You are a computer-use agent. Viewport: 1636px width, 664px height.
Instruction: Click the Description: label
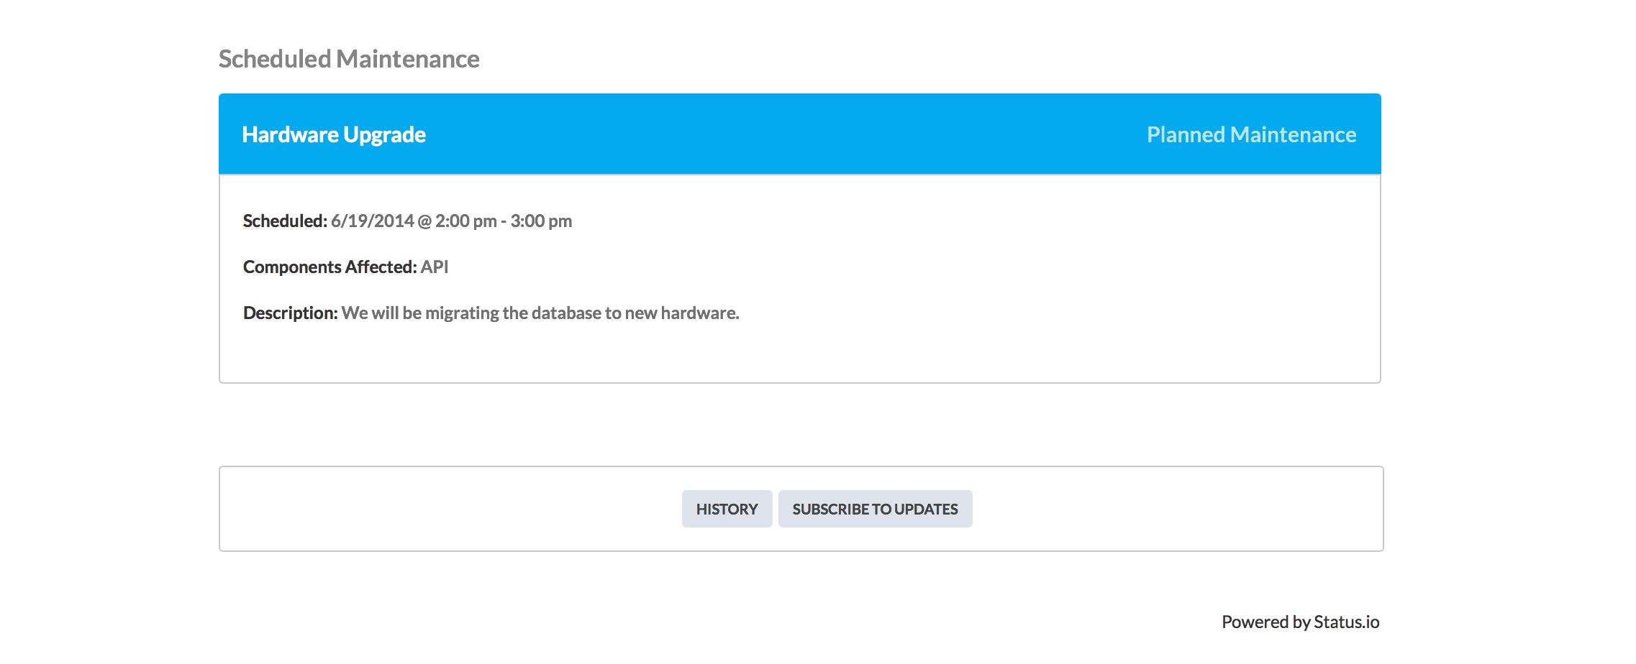[290, 313]
